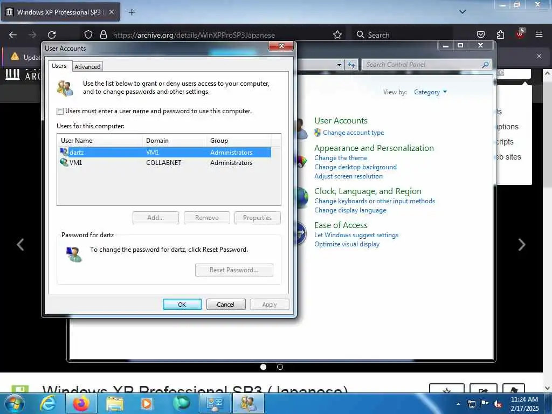Open the User Accounts category heading
This screenshot has height=414, width=552.
tap(341, 120)
